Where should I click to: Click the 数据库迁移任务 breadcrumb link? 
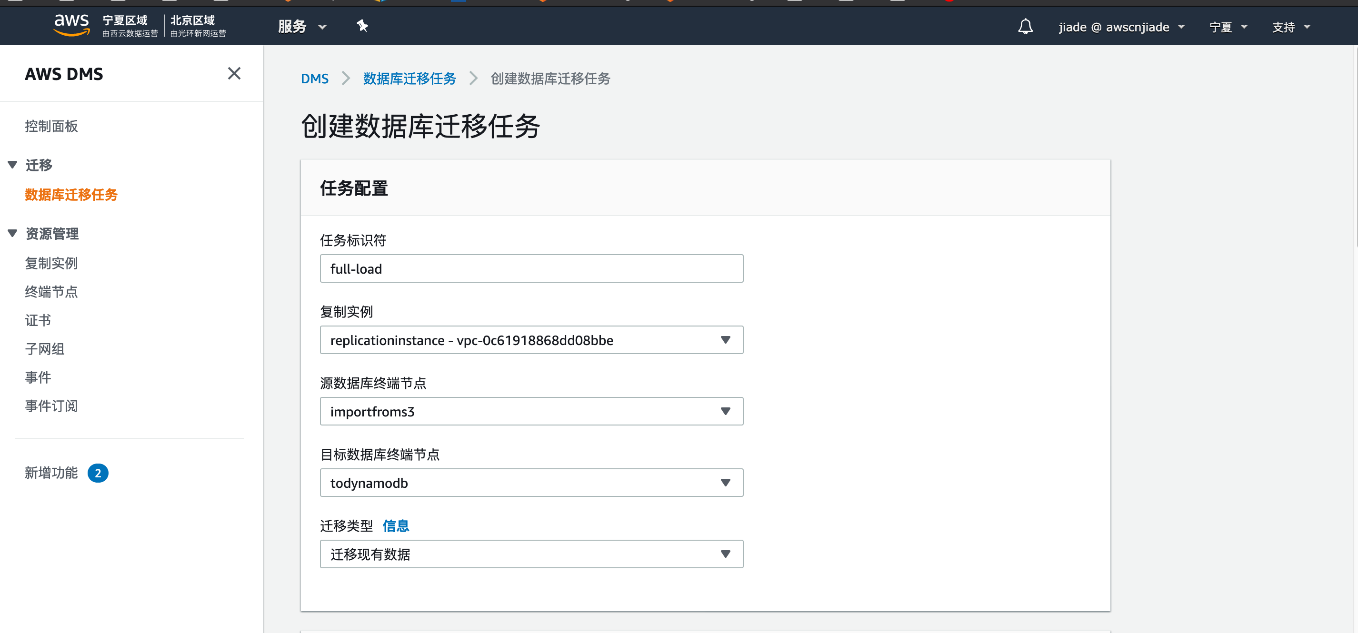point(409,79)
